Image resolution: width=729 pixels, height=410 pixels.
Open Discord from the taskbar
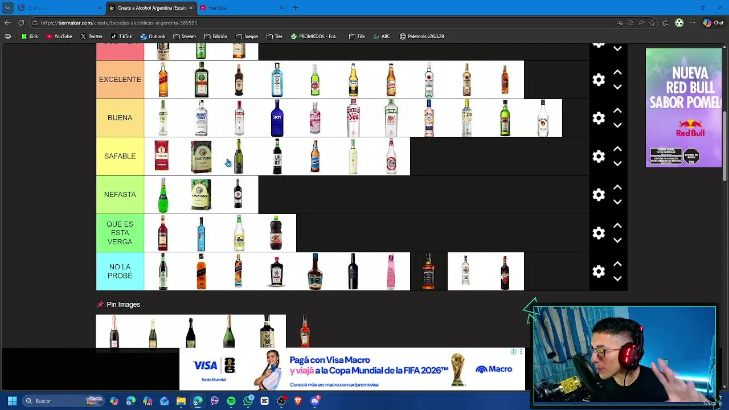[x=314, y=401]
